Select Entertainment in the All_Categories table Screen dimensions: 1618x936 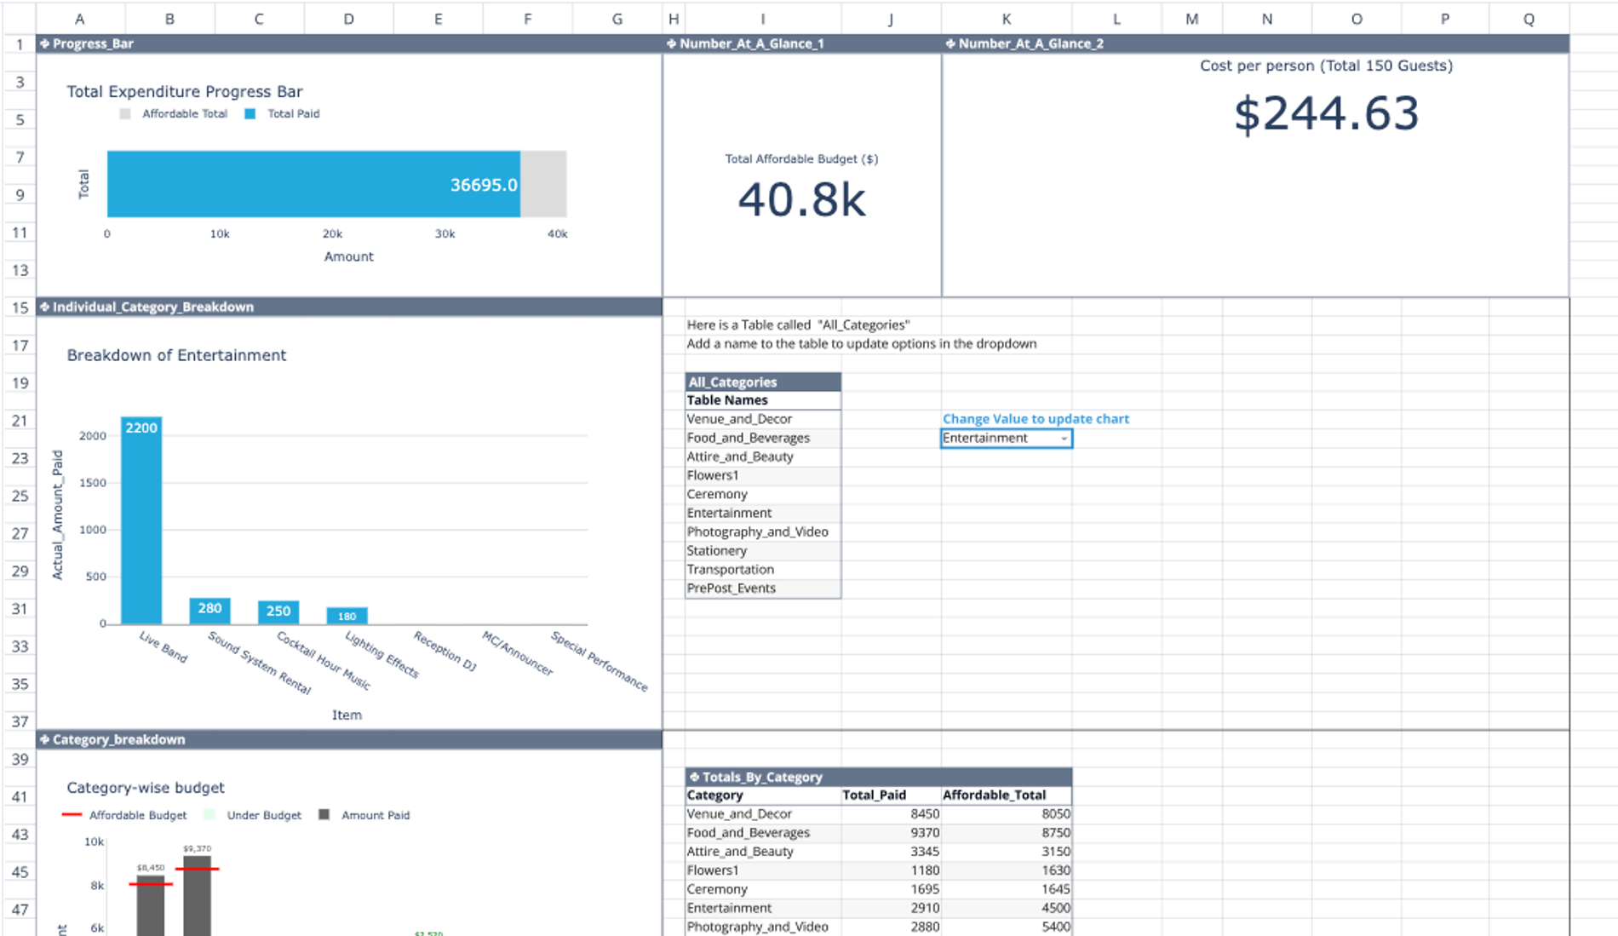(763, 513)
